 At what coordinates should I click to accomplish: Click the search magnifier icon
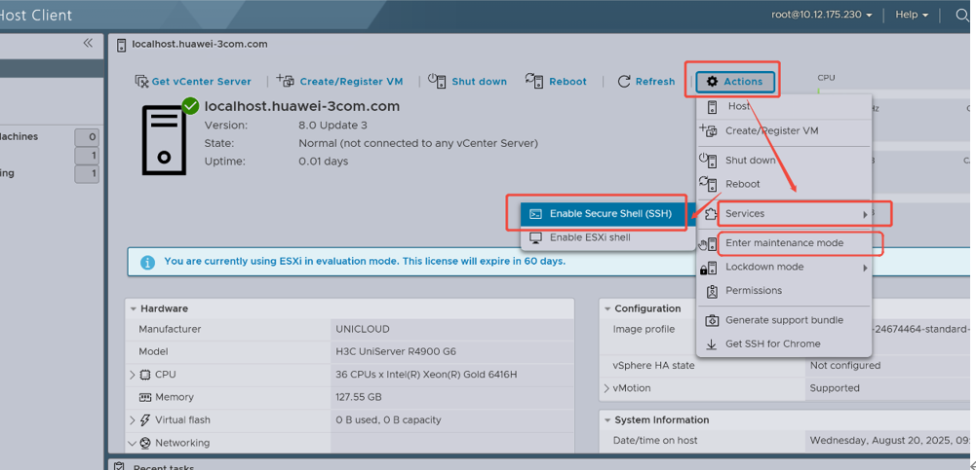960,16
